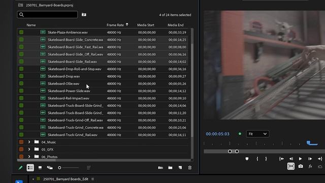Step forward one frame
Viewport: 325px width, 183px height.
(x=310, y=159)
